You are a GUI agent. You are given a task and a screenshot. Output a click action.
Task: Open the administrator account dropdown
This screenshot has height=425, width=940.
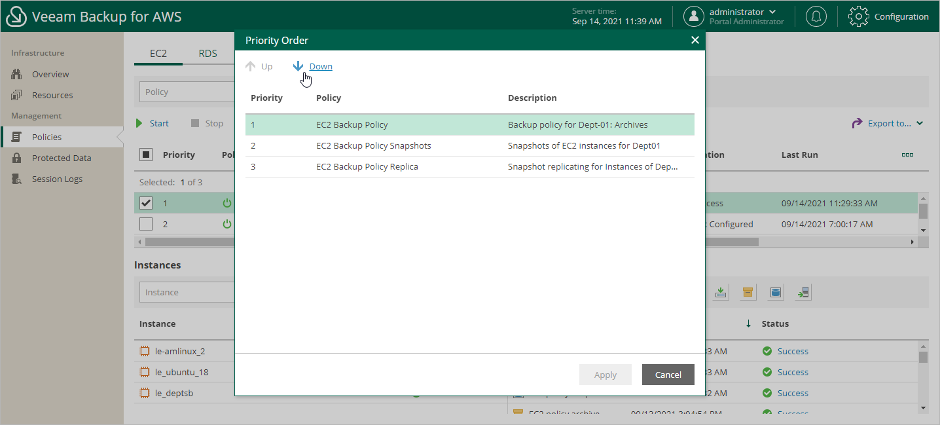pos(743,12)
